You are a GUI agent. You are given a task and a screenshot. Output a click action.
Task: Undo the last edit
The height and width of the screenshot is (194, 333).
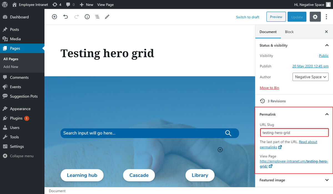tap(65, 17)
